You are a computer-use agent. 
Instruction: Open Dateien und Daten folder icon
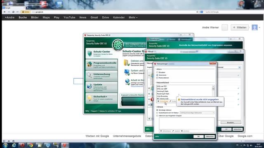[127, 62]
